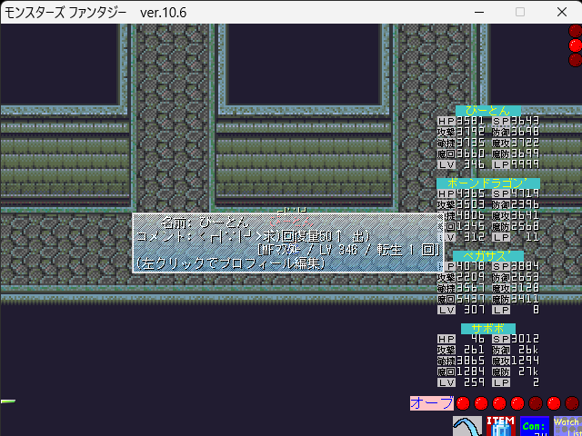Screen dimensions: 582x436
Task: Select the びーとん party member name header
Action: [x=488, y=111]
